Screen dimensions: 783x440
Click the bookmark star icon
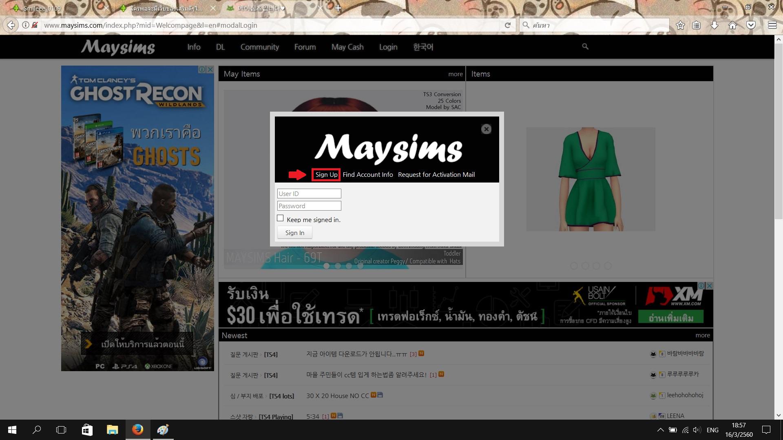click(680, 25)
